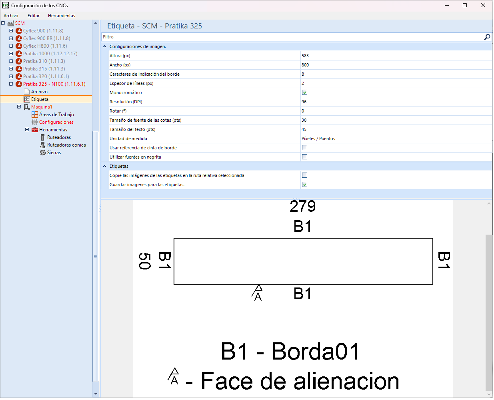This screenshot has width=494, height=400.
Task: Open Configuraciones under Maquina1
Action: point(56,122)
